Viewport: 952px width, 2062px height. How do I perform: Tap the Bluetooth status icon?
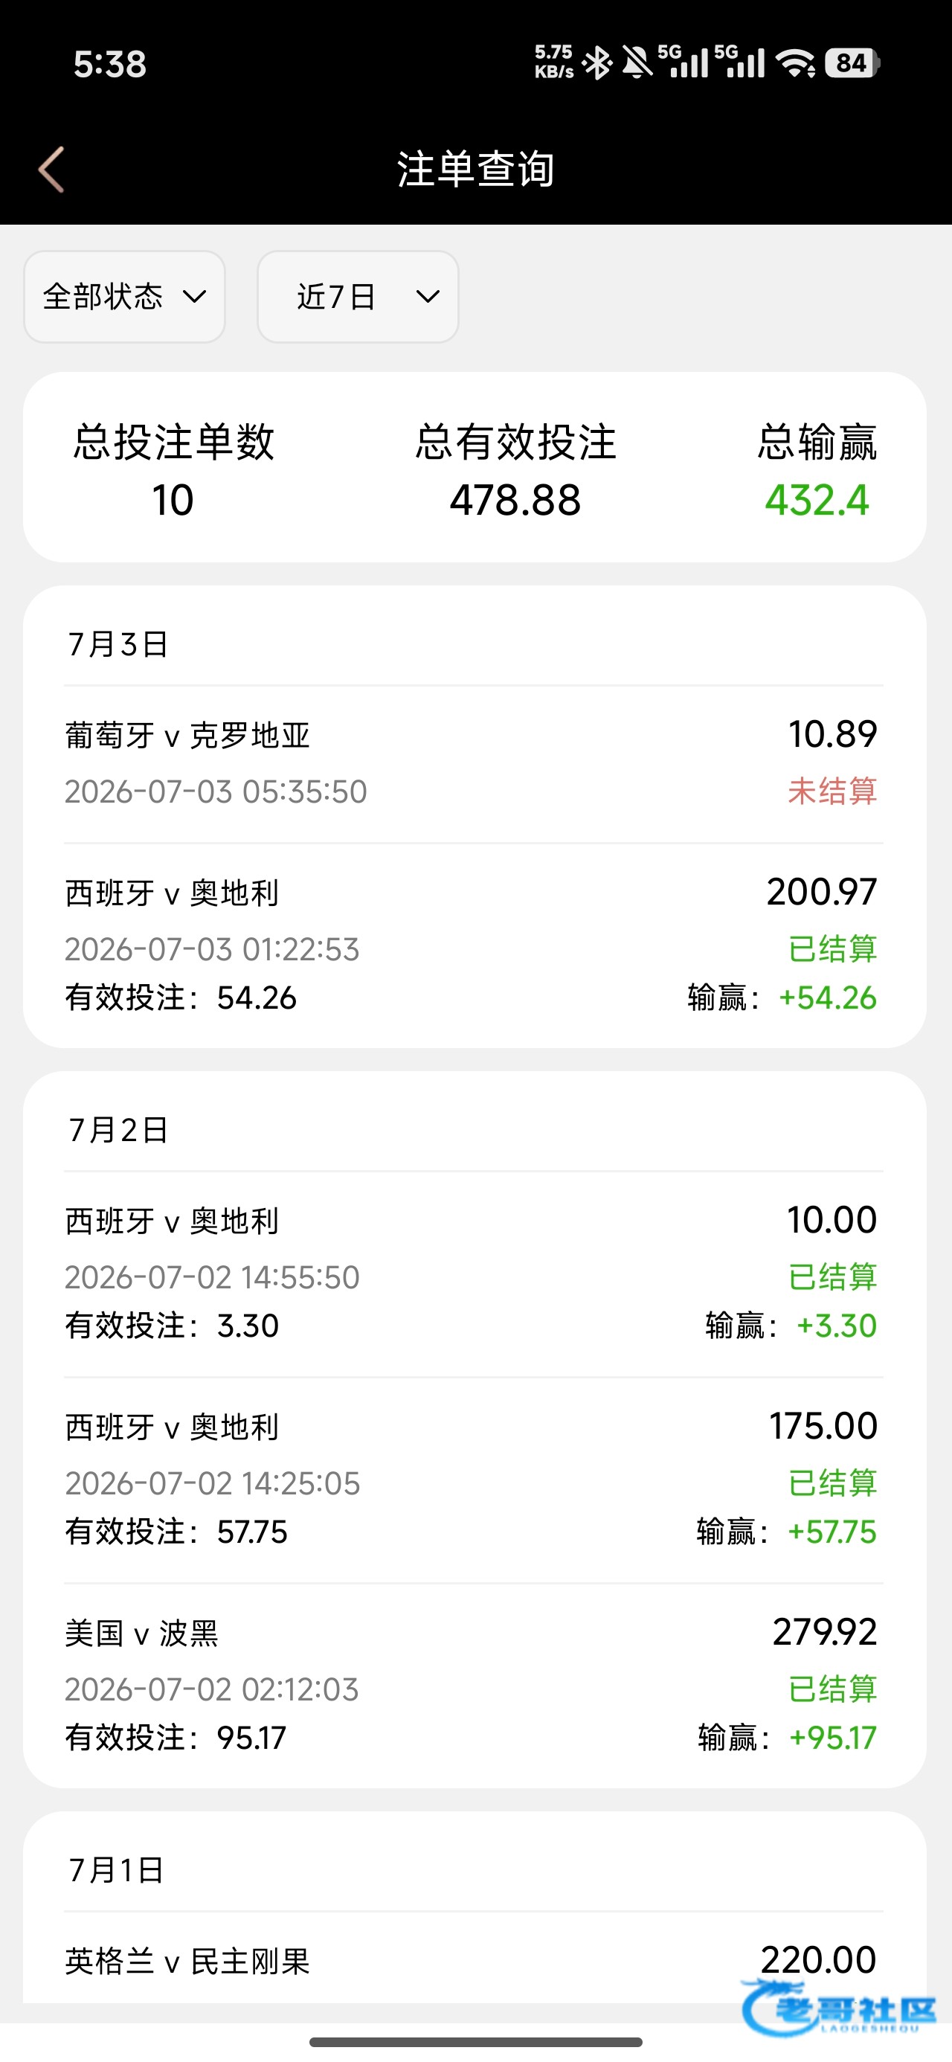(x=596, y=63)
